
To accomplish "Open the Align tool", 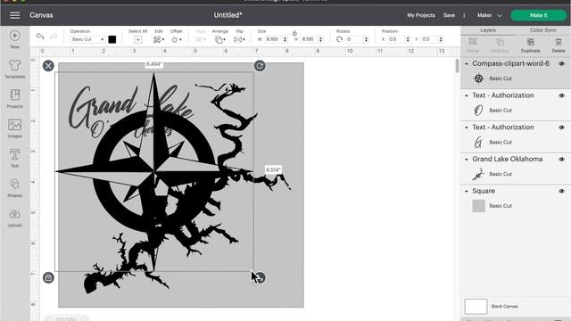I will point(201,39).
